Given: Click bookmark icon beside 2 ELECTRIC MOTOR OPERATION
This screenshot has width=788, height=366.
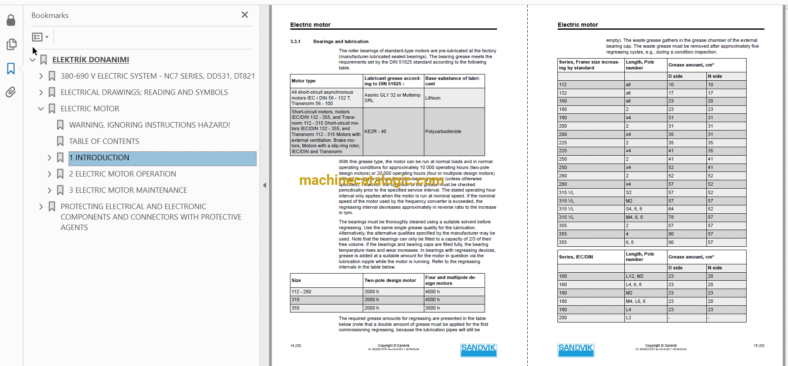Looking at the screenshot, I should [x=60, y=174].
